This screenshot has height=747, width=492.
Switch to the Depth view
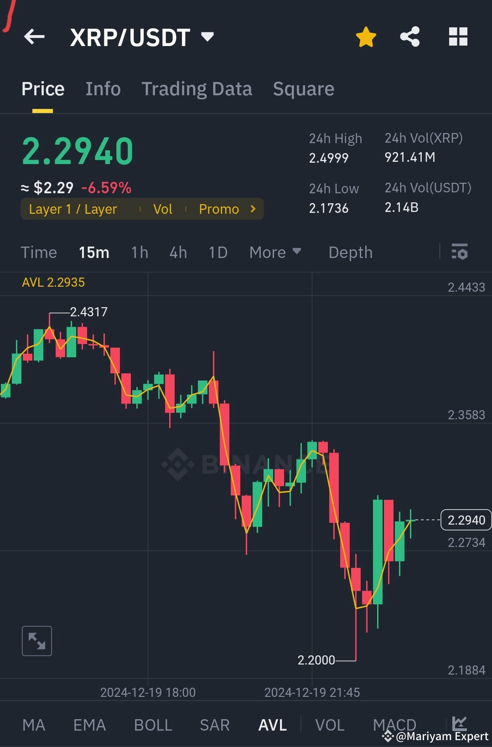(350, 252)
